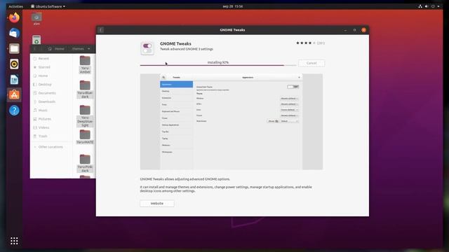This screenshot has width=449, height=252.
Task: Open Yaru-Deepblue-light folder in Files window
Action: [85, 115]
